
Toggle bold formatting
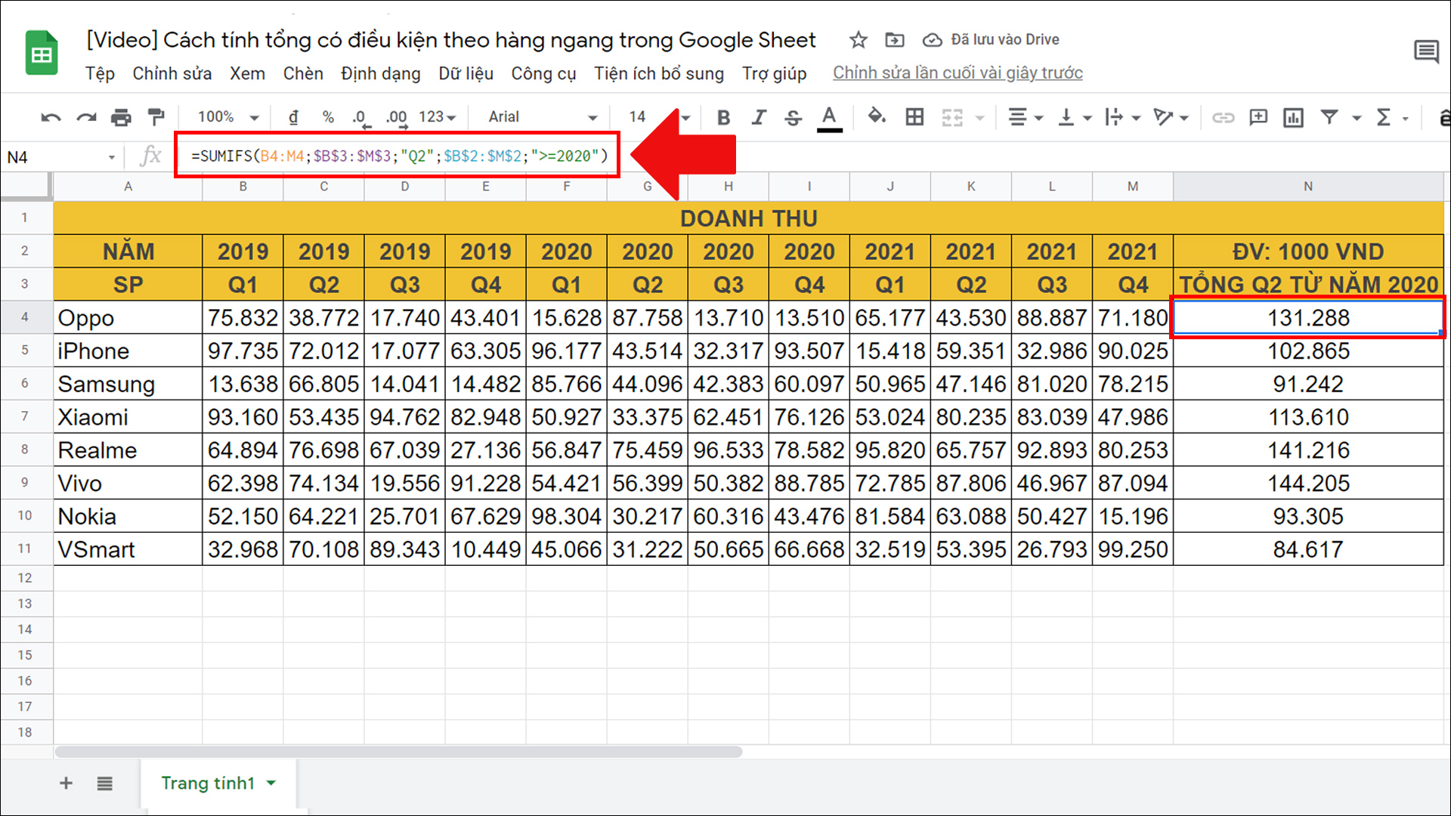click(723, 117)
